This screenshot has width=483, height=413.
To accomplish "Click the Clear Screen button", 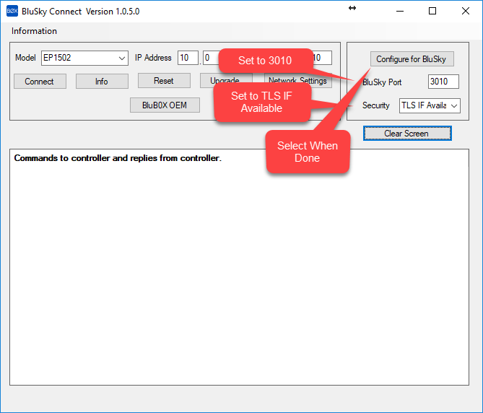I will [407, 134].
